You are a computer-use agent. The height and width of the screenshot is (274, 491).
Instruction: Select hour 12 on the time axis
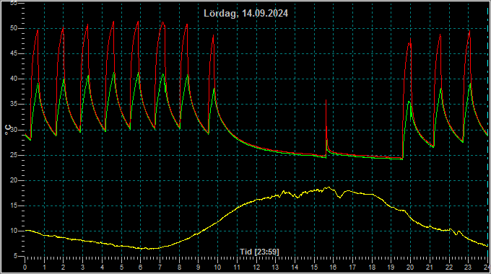[x=256, y=268]
